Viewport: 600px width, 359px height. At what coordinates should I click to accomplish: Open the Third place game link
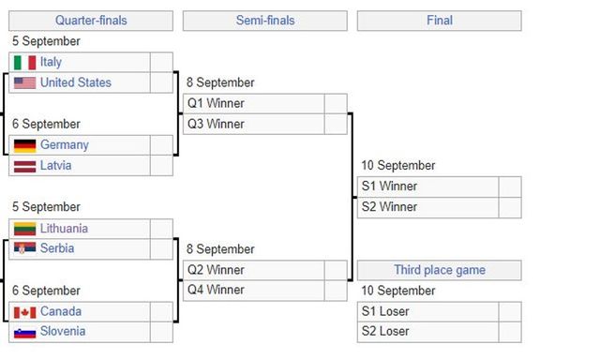coord(440,270)
